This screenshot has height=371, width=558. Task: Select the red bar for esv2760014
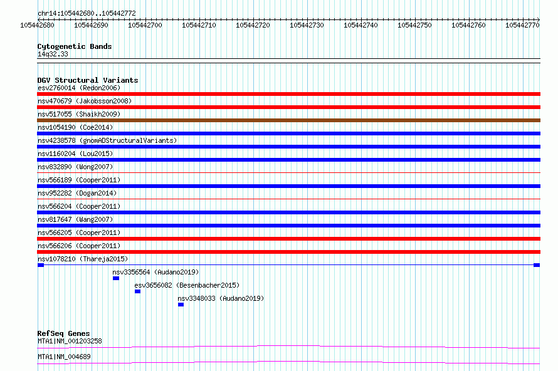tap(288, 94)
